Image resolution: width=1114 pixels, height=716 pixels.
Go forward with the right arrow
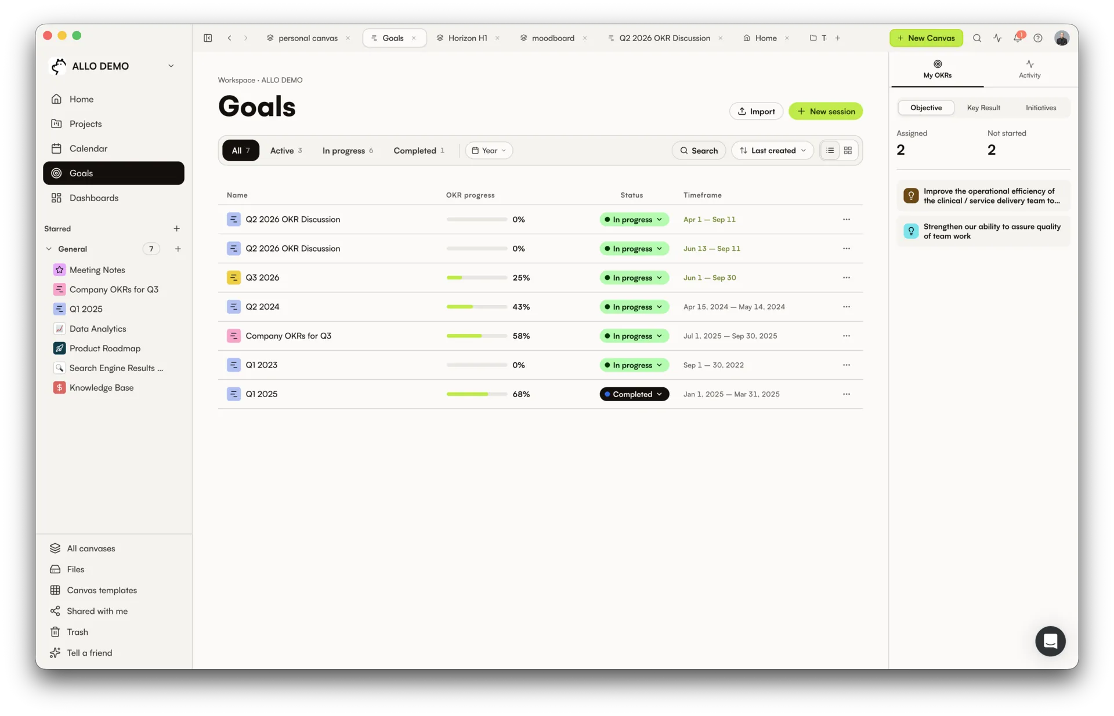[246, 38]
